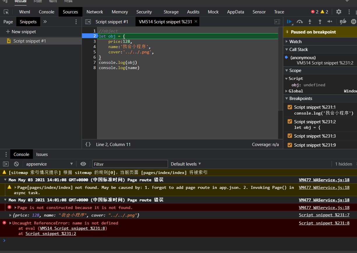Click the plus icon for New snippet
Image resolution: width=357 pixels, height=253 pixels.
point(8,32)
